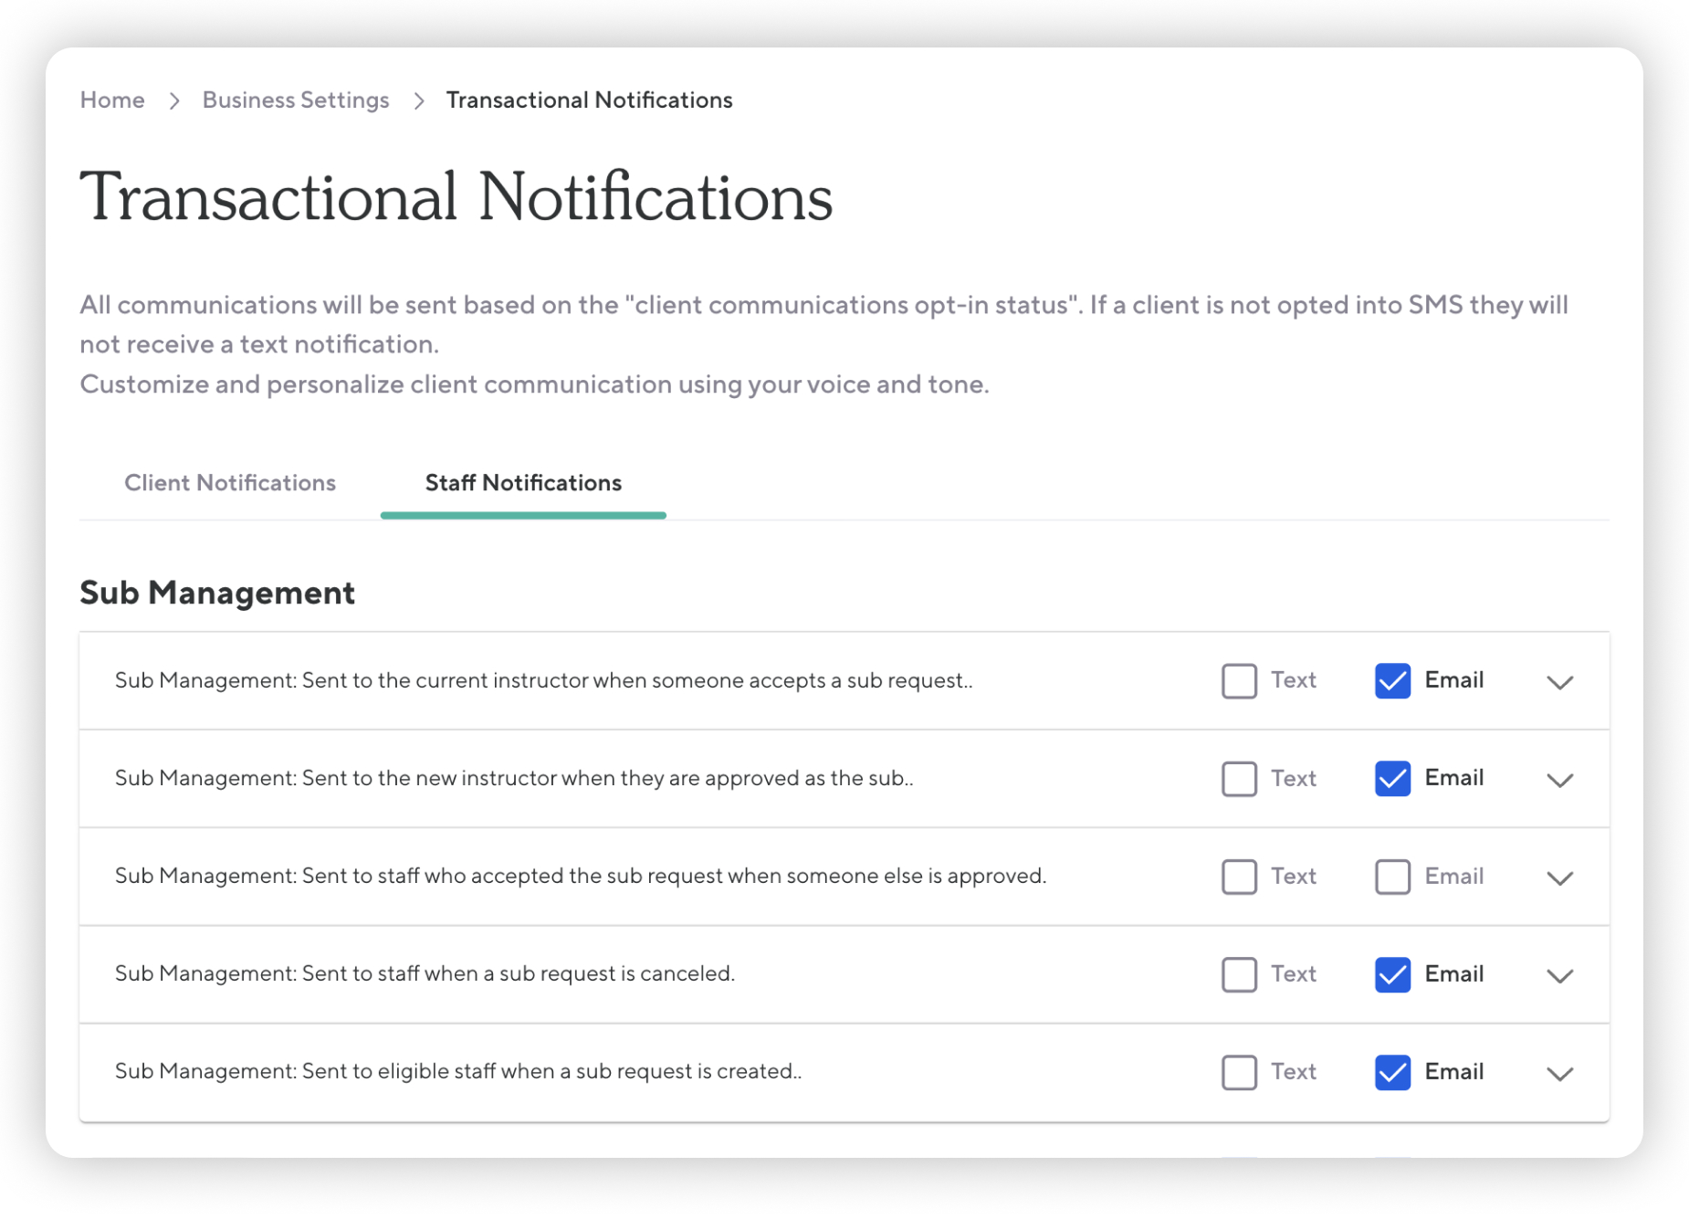Screen dimensions: 1689x1219
Task: Switch to the Client Notifications tab
Action: point(230,483)
